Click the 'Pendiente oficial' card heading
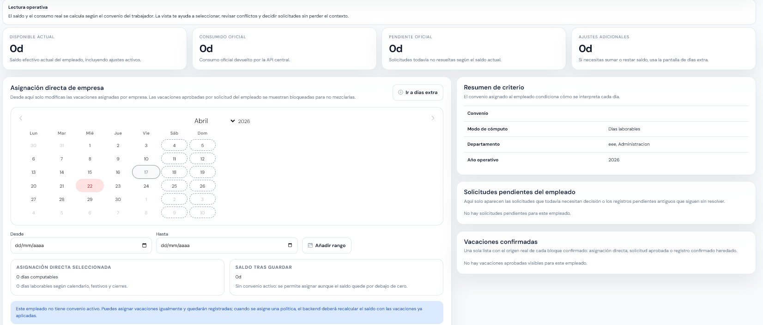Viewport: 763px width, 325px height. pyautogui.click(x=411, y=37)
